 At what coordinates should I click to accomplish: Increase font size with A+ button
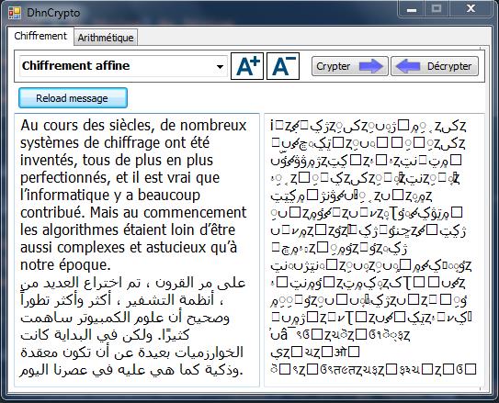point(247,66)
